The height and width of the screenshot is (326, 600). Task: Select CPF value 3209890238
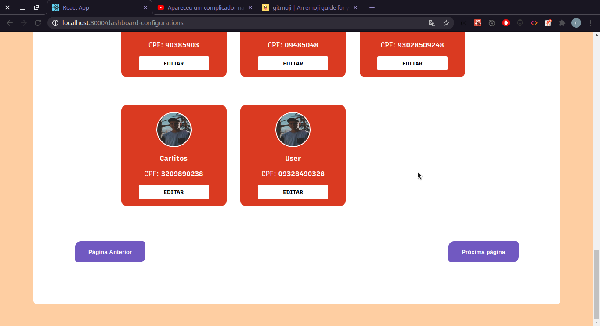coord(182,174)
